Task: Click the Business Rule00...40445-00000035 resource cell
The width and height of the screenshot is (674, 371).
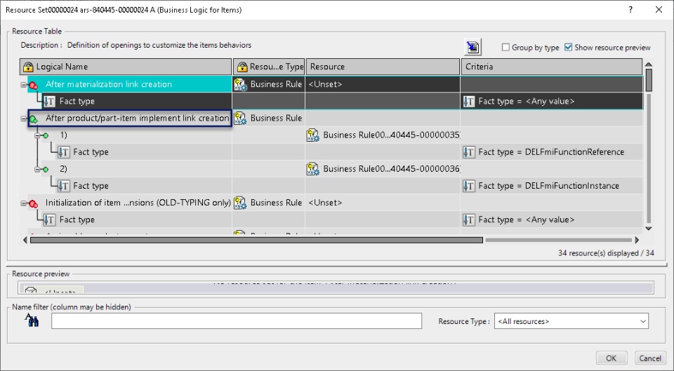Action: (x=383, y=135)
